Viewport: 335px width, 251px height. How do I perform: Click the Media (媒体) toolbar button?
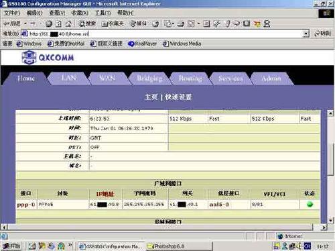[x=139, y=23]
